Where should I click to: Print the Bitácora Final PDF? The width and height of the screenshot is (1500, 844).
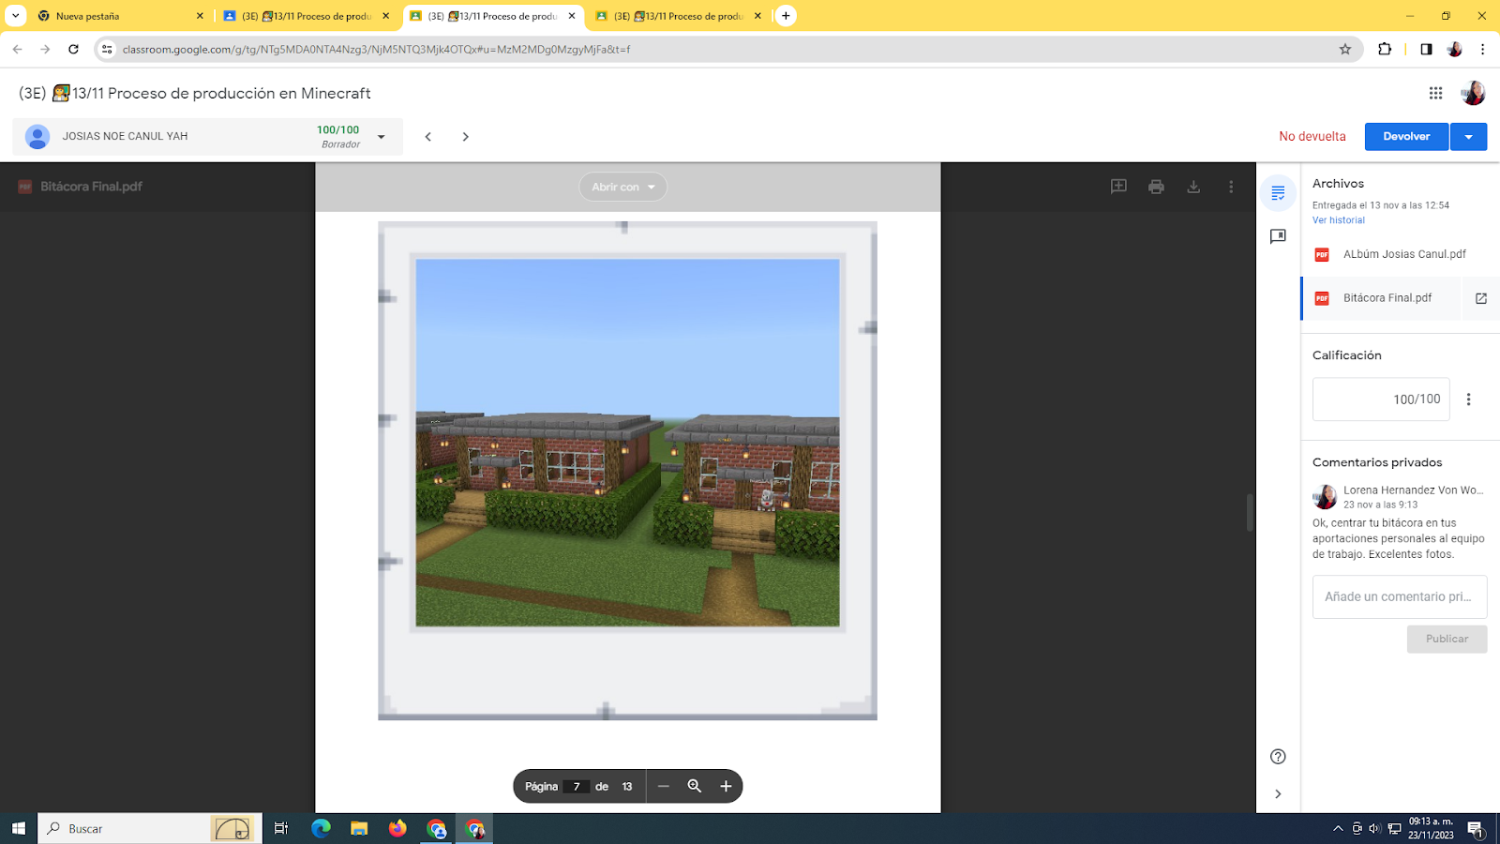point(1156,187)
